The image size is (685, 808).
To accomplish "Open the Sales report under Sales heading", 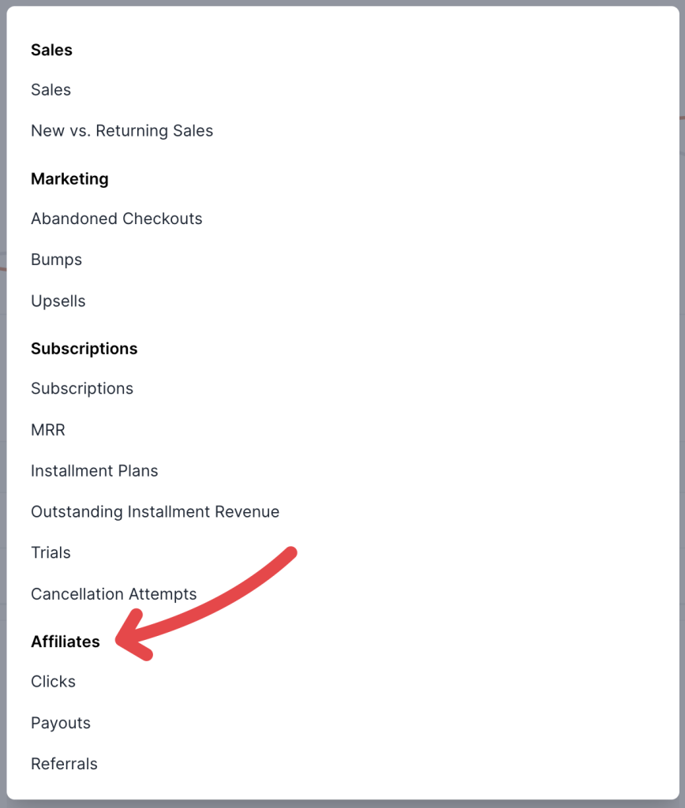I will [51, 90].
